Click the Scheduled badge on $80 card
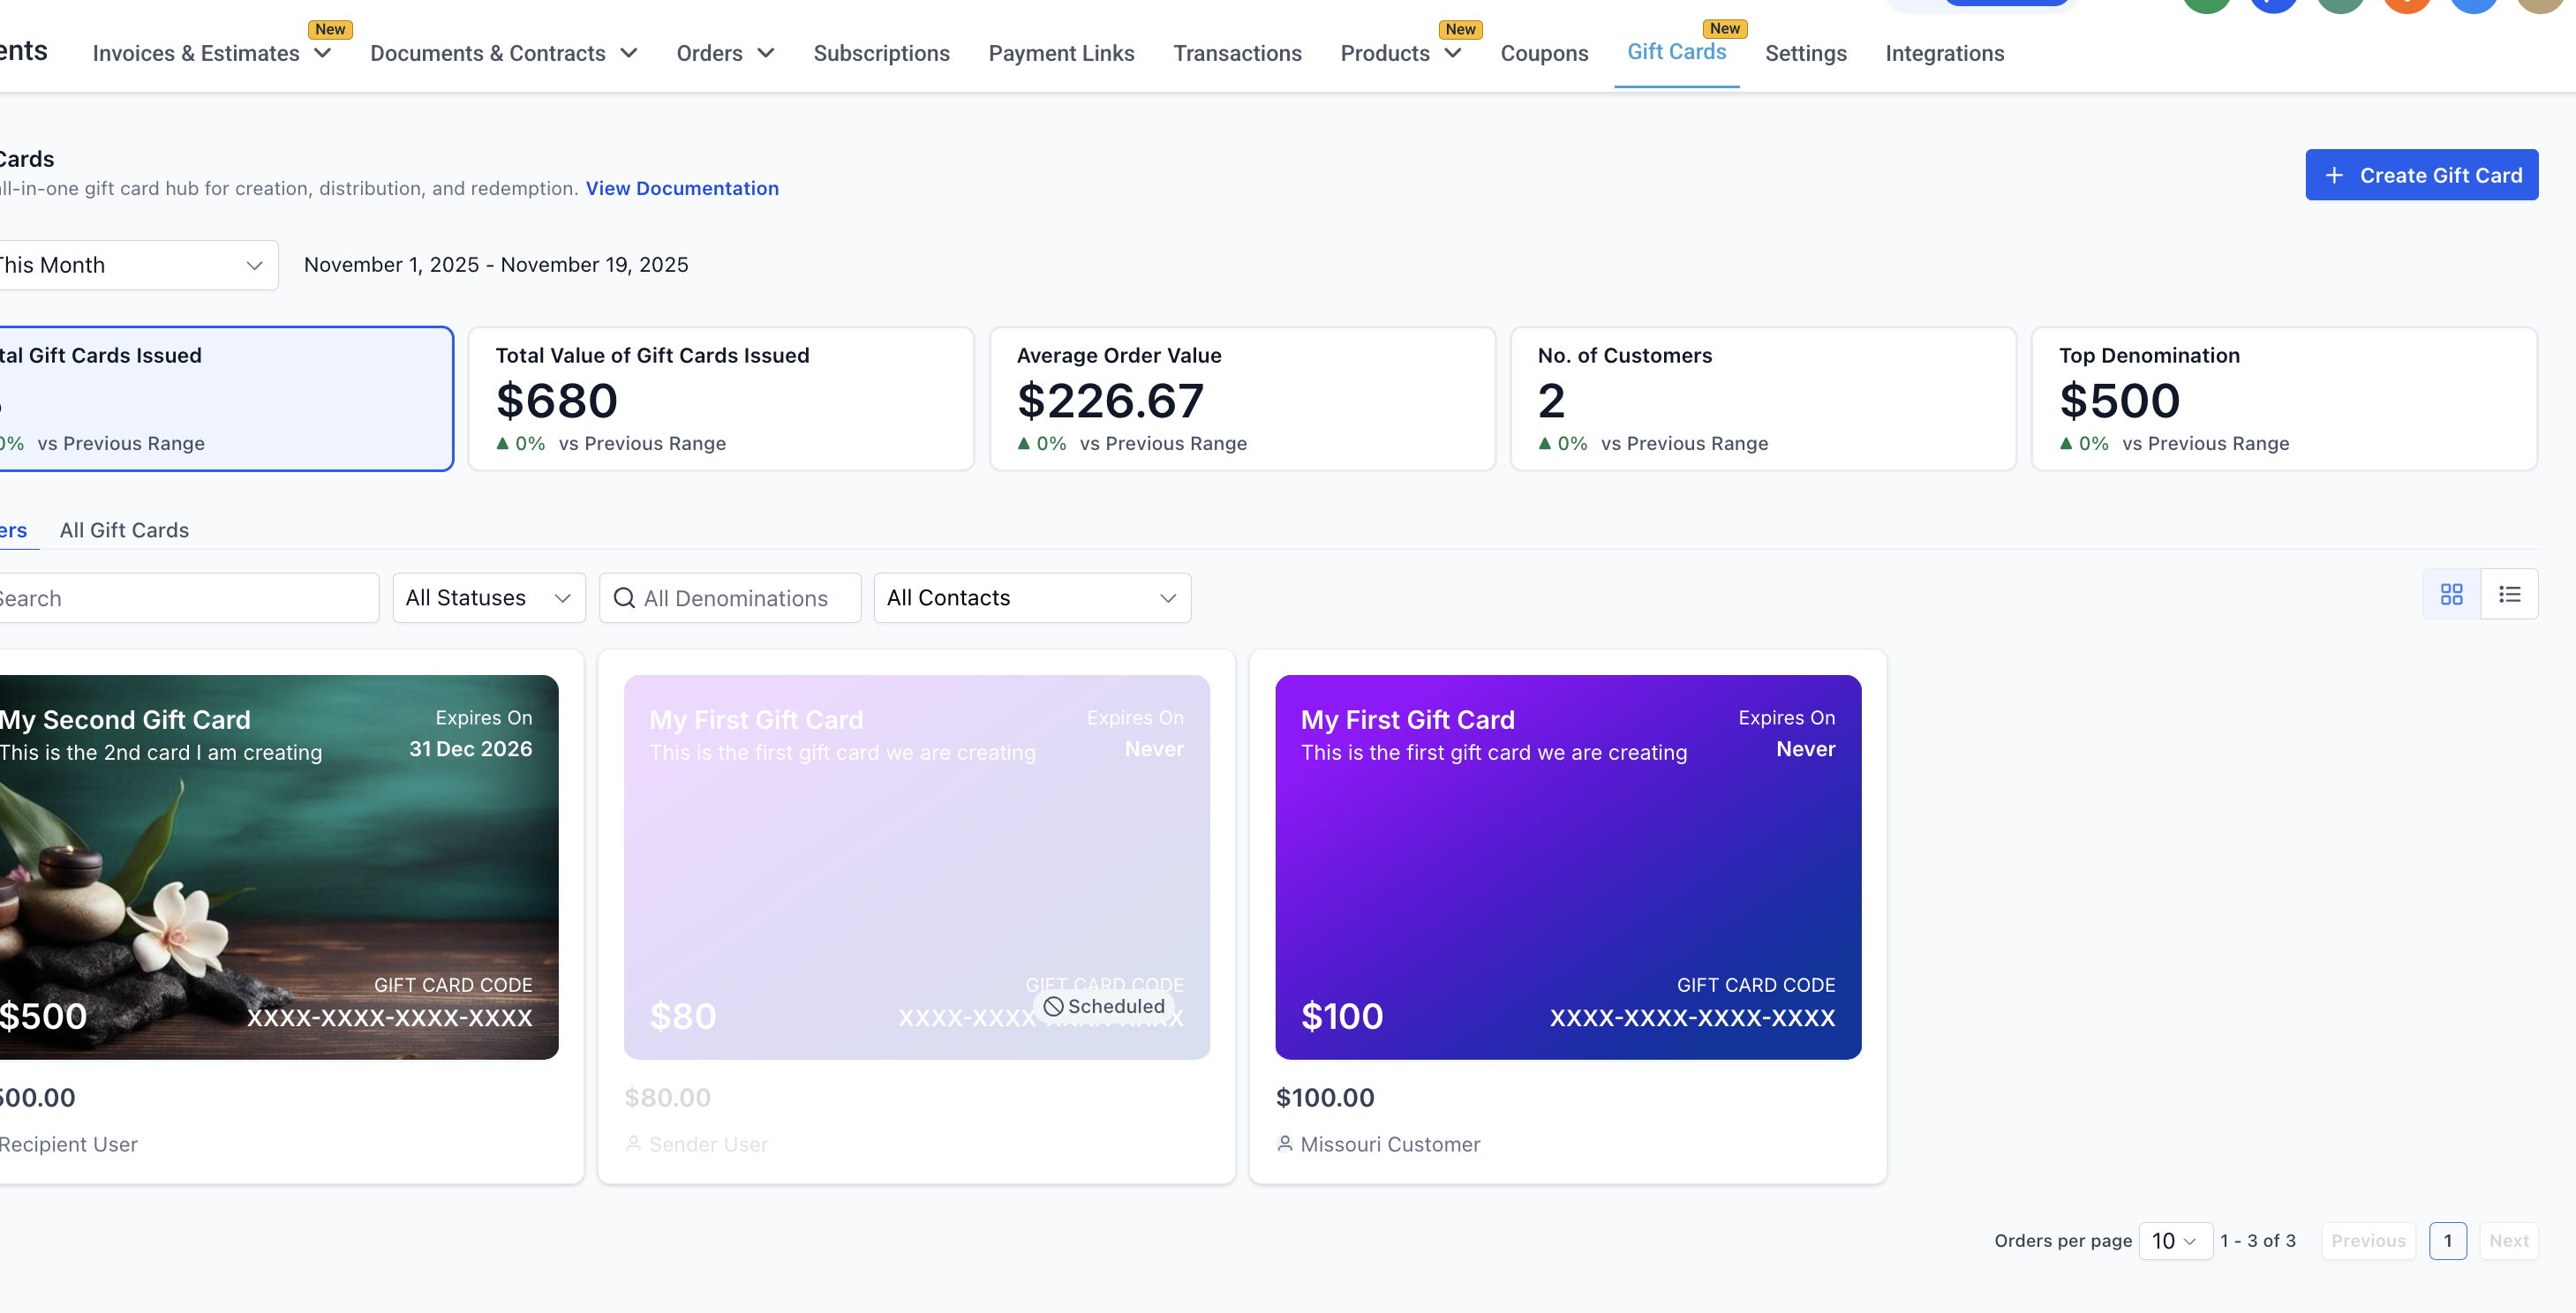Image resolution: width=2576 pixels, height=1313 pixels. (1104, 1006)
